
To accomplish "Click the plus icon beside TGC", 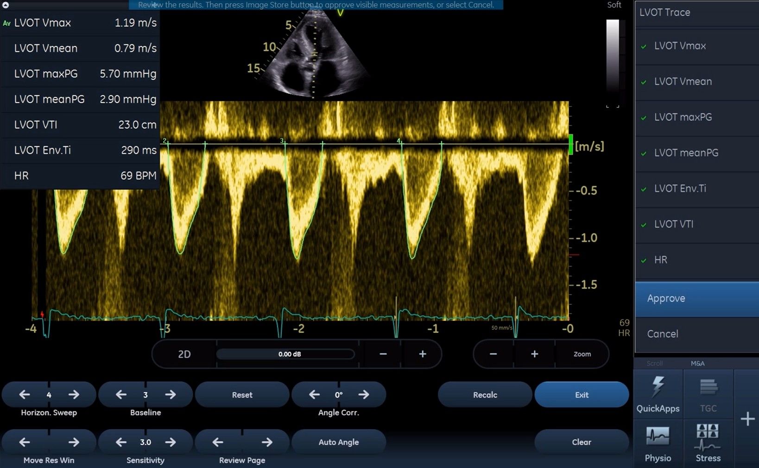I will click(x=747, y=419).
